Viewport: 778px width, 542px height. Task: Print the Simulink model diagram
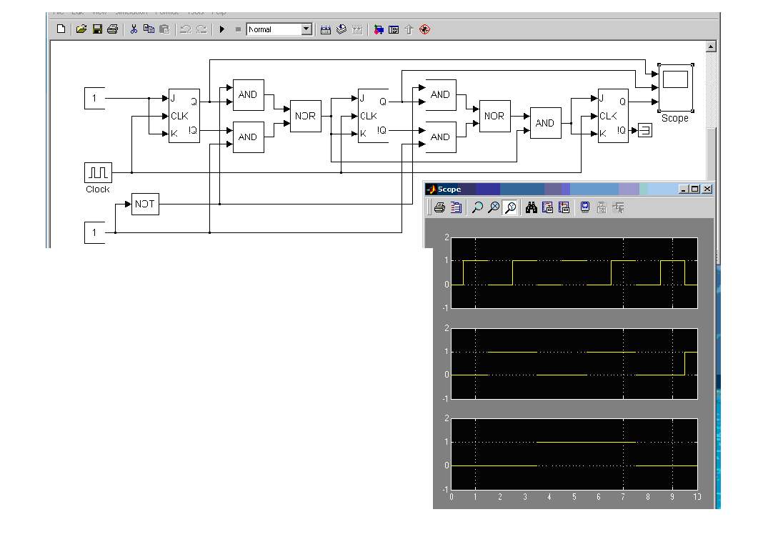click(x=112, y=29)
